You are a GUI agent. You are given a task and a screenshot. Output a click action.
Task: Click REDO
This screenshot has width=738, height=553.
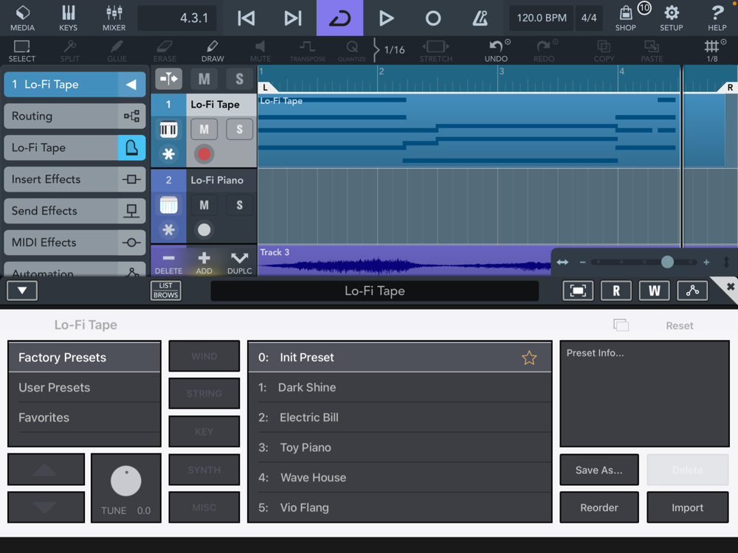[544, 51]
